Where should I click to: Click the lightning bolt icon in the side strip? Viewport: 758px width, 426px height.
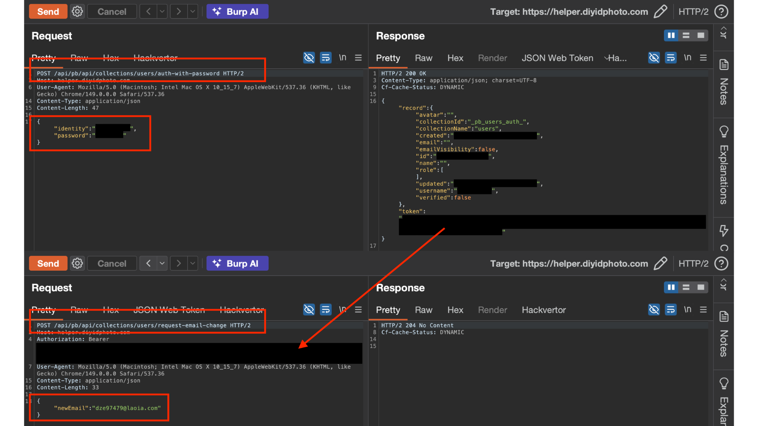tap(724, 231)
